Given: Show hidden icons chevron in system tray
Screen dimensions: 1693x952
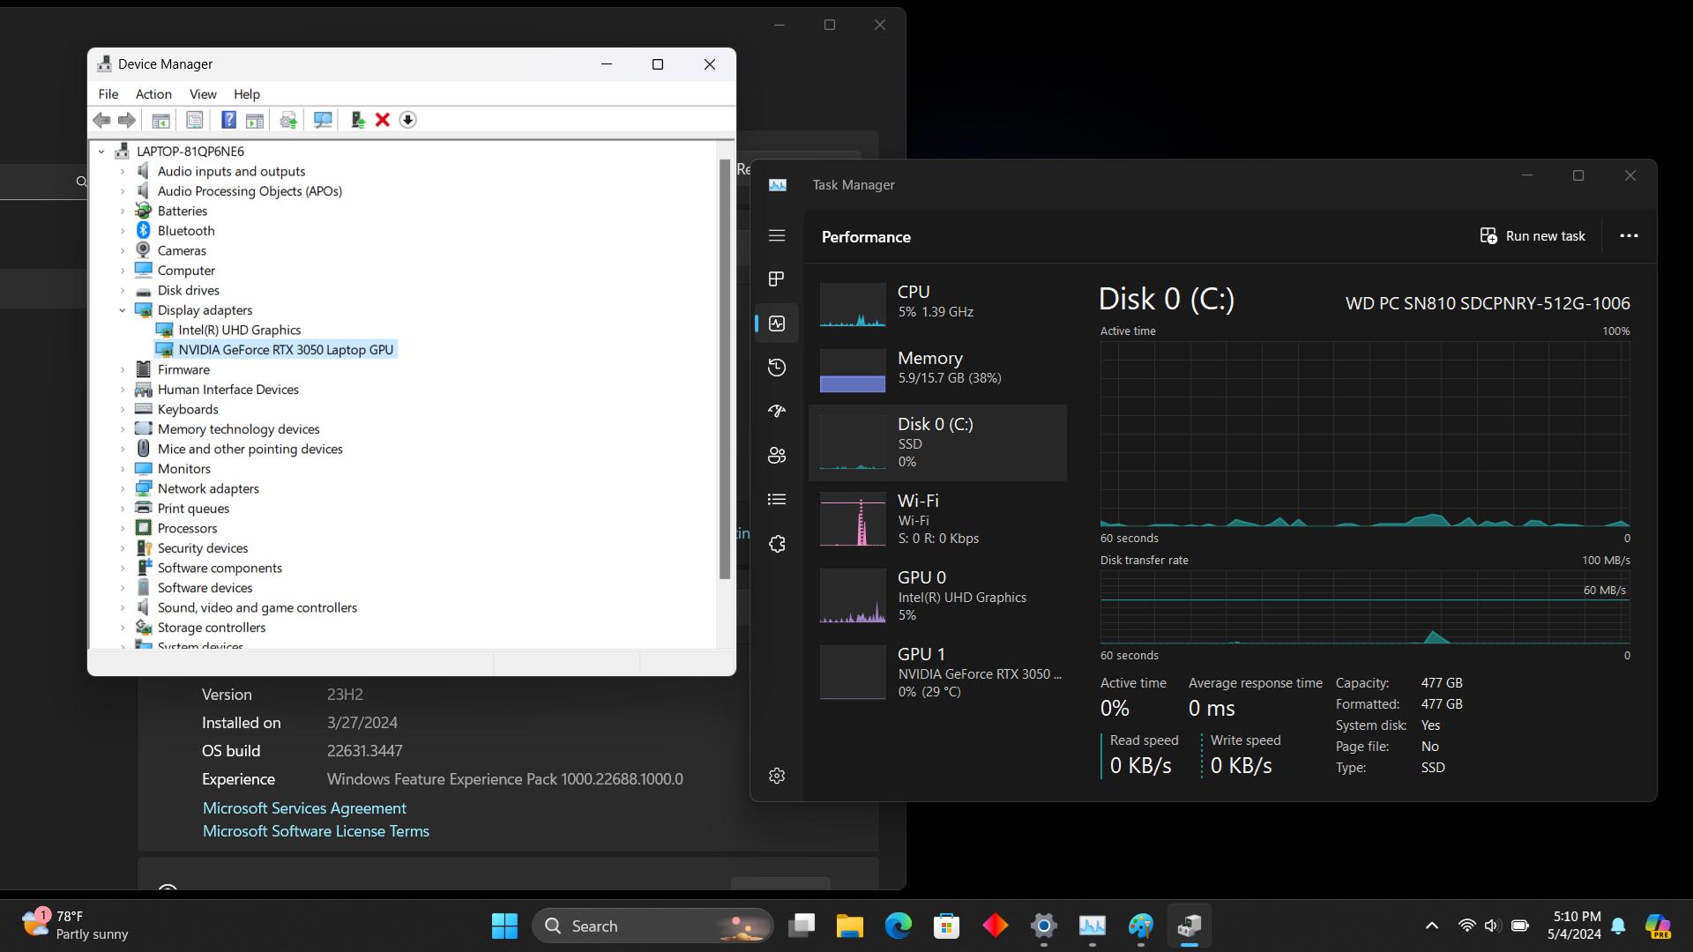Looking at the screenshot, I should coord(1432,926).
